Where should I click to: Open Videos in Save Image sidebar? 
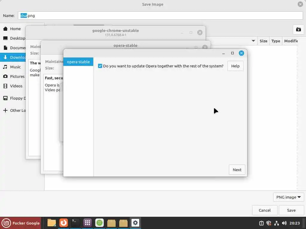[x=13, y=86]
